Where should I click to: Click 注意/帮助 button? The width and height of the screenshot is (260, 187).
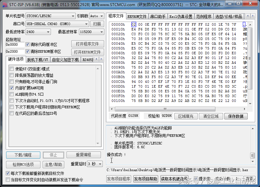point(53,164)
